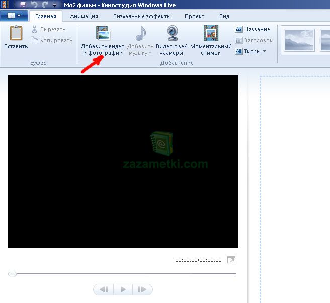The width and height of the screenshot is (330, 303).
Task: Expand the Add music (Добавить музыку) dropdown arrow
Action: pyautogui.click(x=150, y=53)
